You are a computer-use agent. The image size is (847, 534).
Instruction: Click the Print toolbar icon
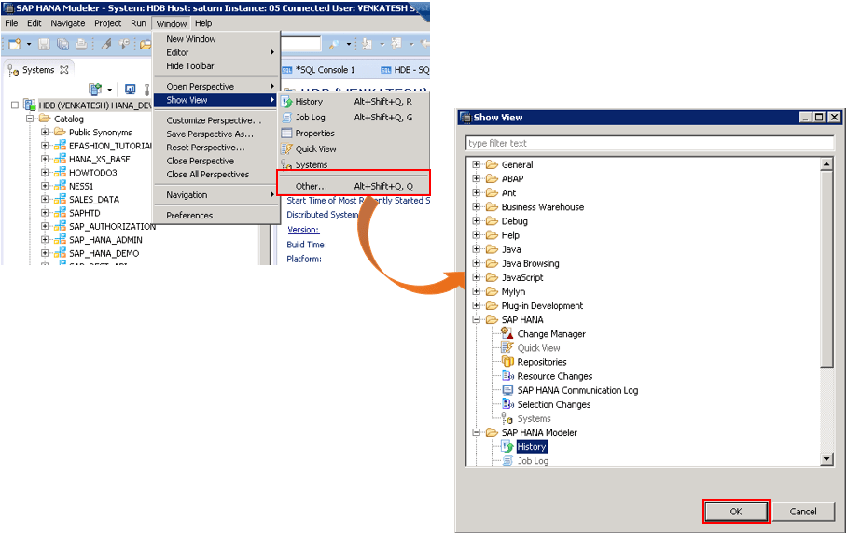click(x=81, y=44)
